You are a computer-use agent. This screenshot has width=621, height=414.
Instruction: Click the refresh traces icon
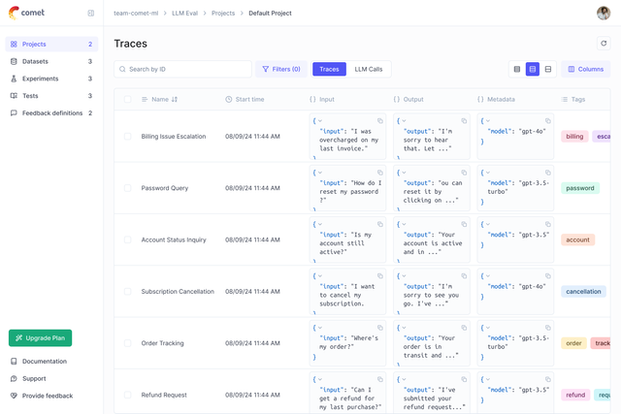coord(604,44)
